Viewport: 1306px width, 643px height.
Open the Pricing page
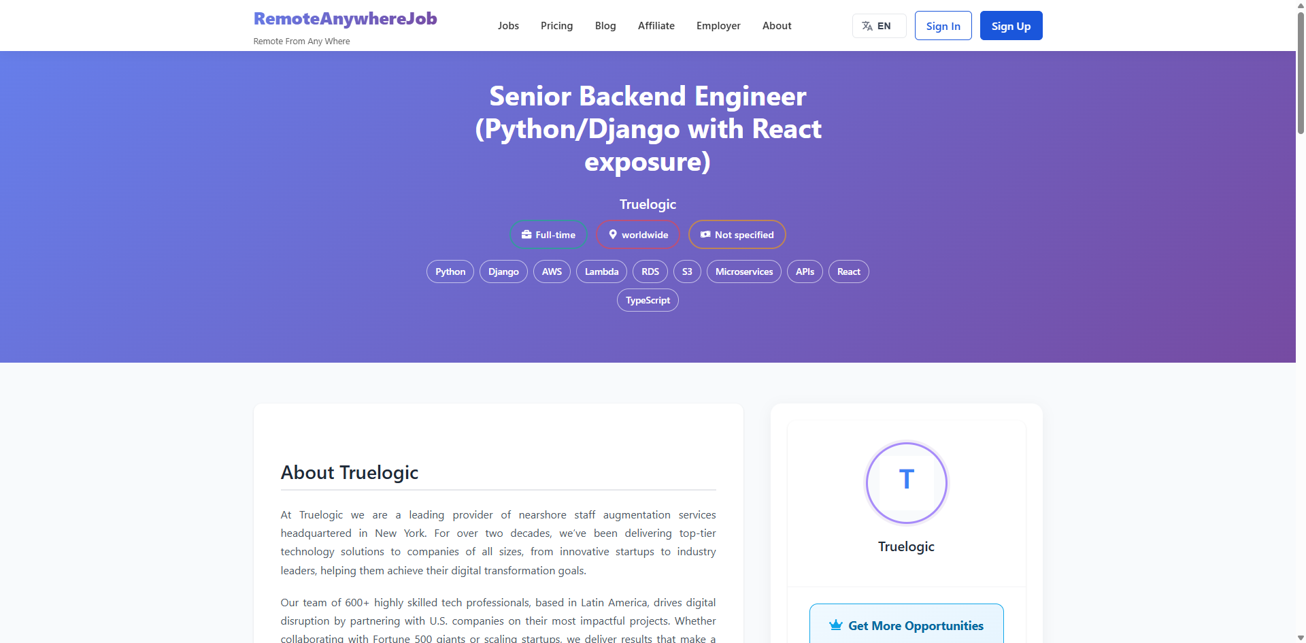(x=556, y=26)
